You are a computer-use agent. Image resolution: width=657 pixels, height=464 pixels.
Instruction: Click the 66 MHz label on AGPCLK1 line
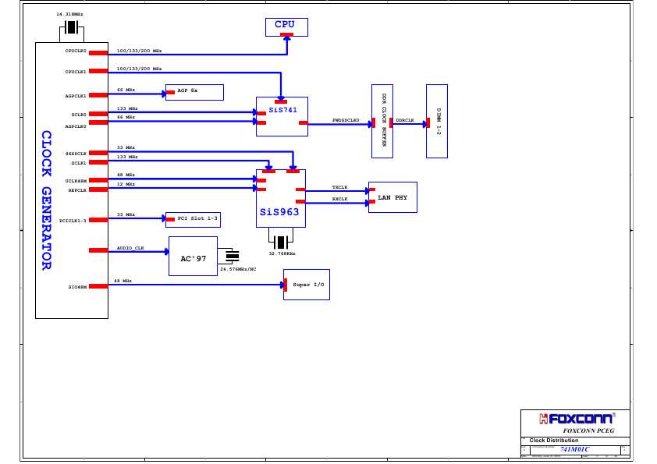coord(126,90)
